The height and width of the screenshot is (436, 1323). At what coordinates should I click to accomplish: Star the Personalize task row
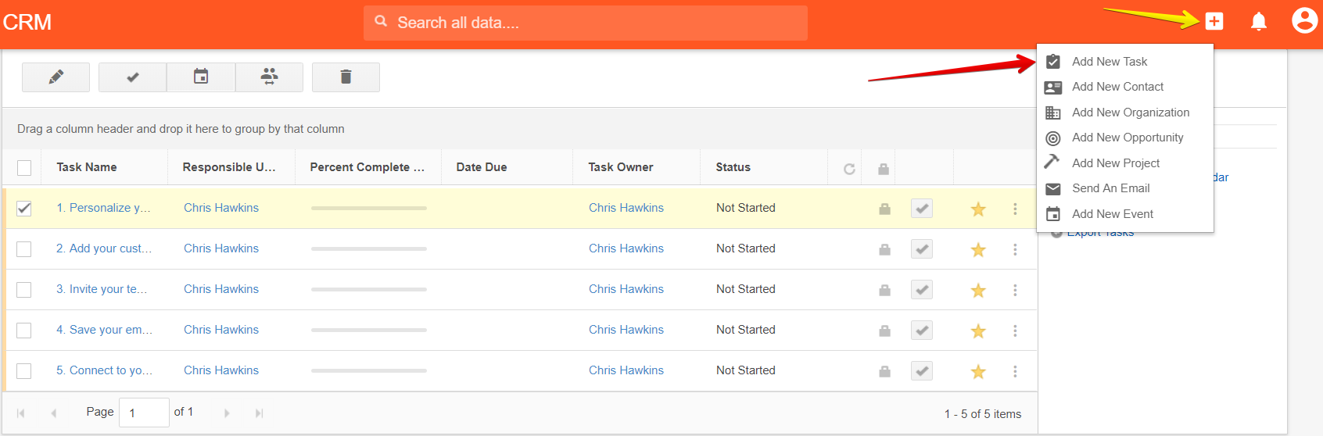point(978,209)
